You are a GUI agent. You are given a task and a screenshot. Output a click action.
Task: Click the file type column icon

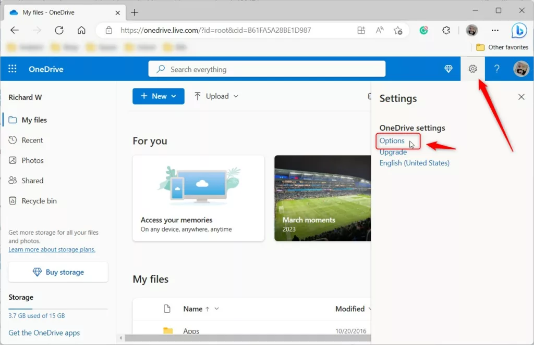167,309
